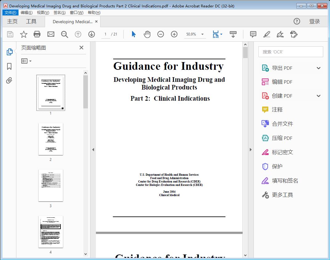Zoom in using the plus icon
This screenshot has height=260, width=330.
click(174, 34)
